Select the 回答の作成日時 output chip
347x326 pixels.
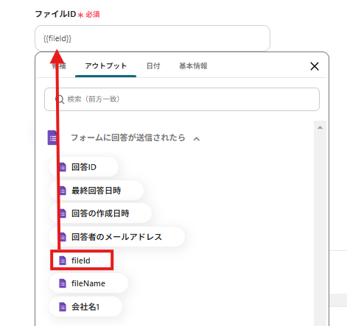(x=100, y=213)
